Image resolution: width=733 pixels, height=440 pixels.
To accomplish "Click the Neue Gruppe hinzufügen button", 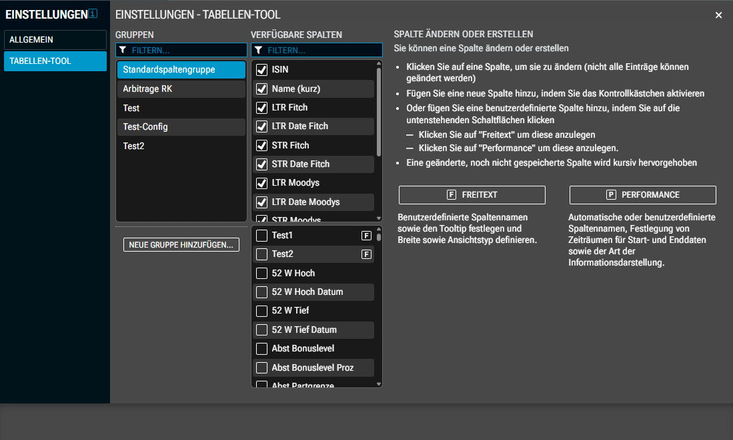I will click(x=181, y=245).
